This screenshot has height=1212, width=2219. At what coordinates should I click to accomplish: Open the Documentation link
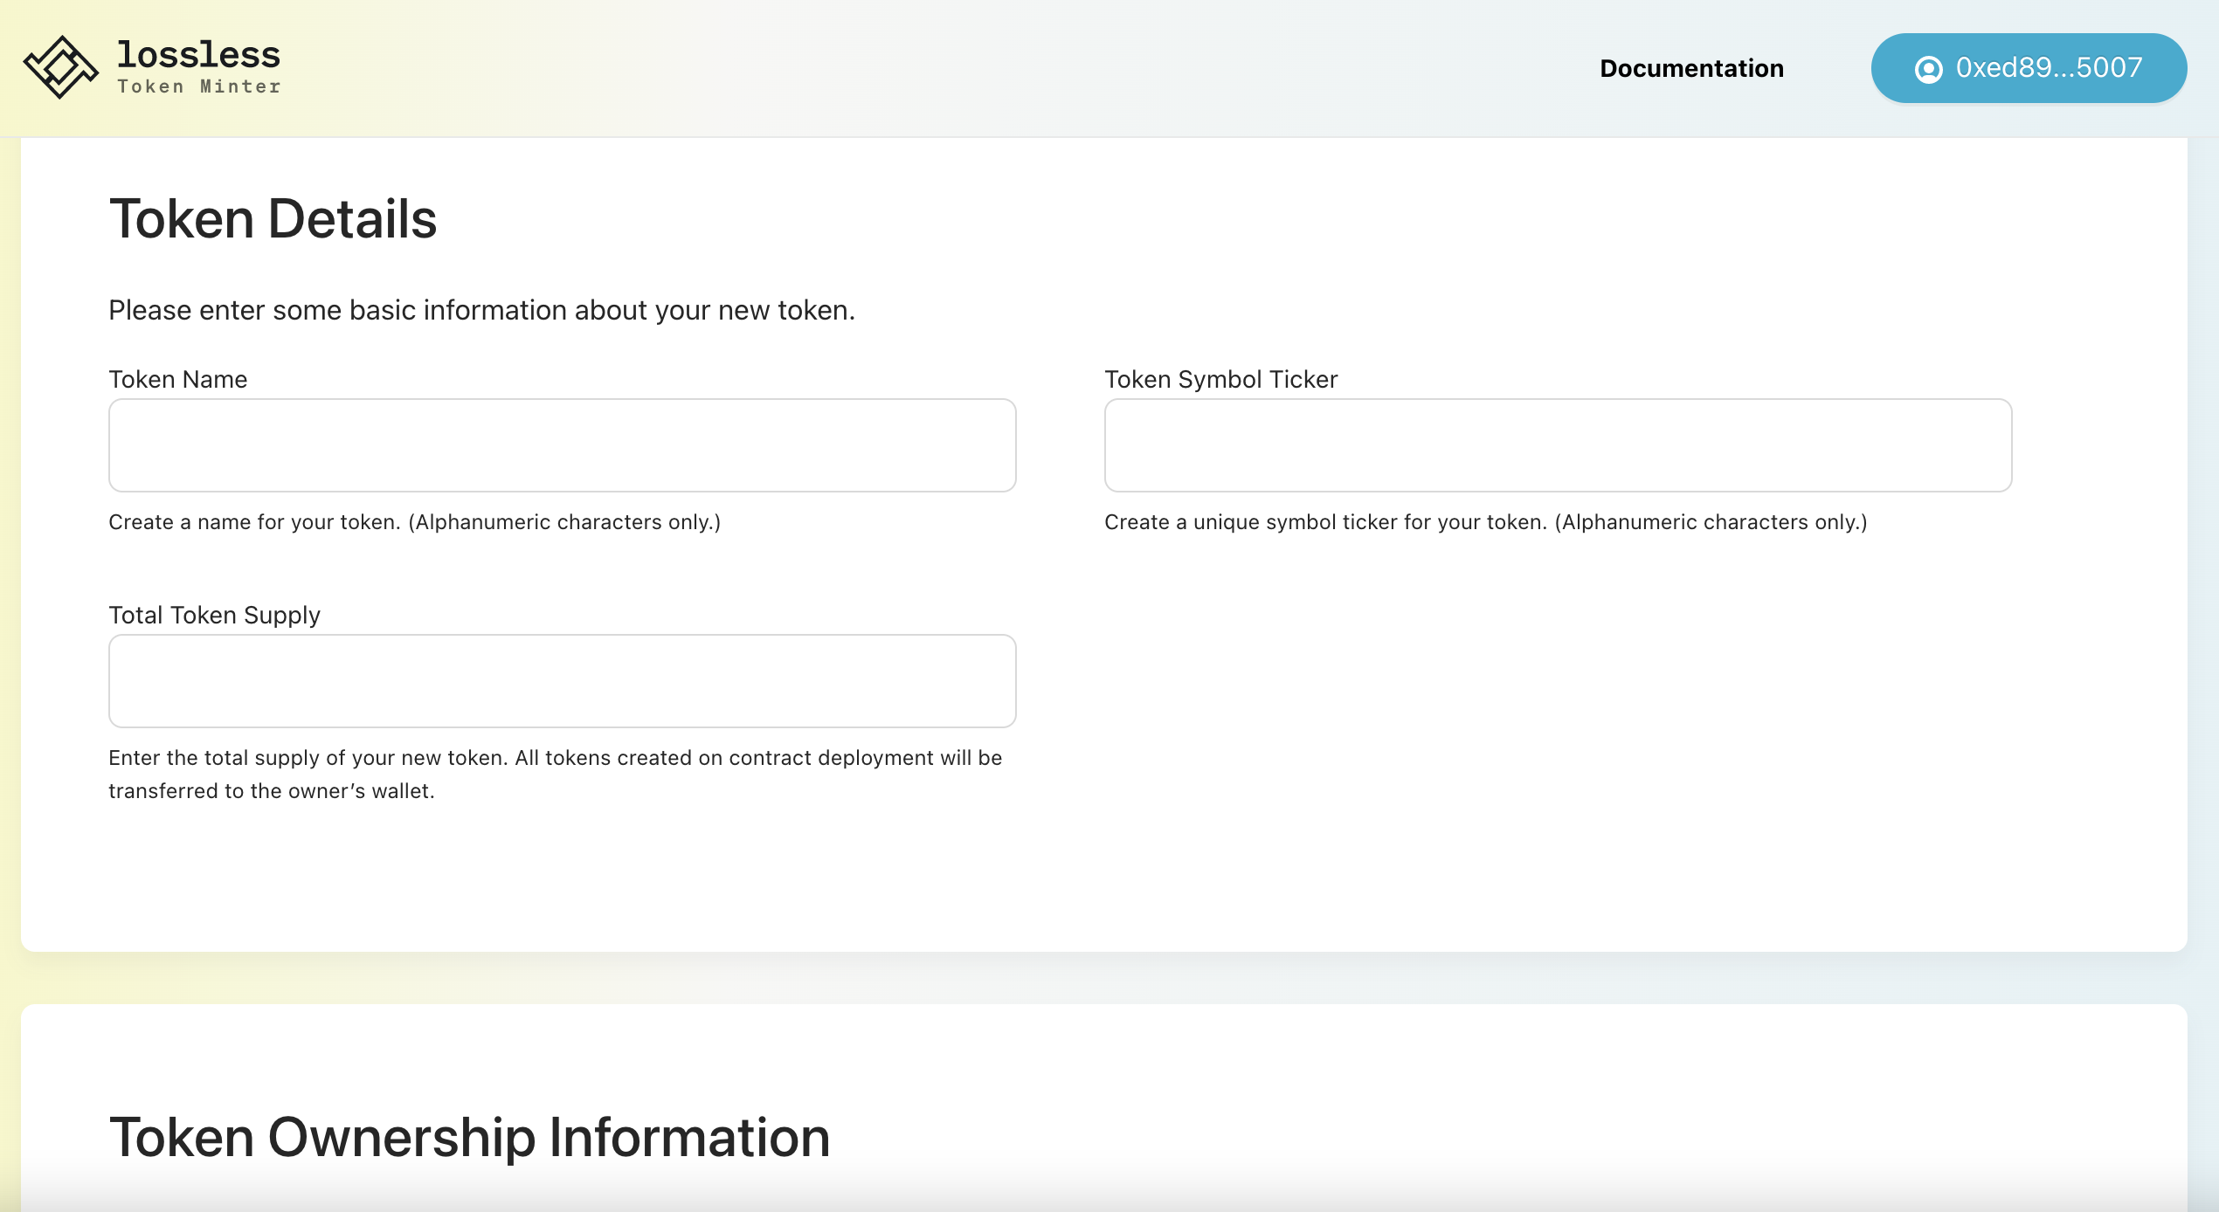click(x=1691, y=68)
